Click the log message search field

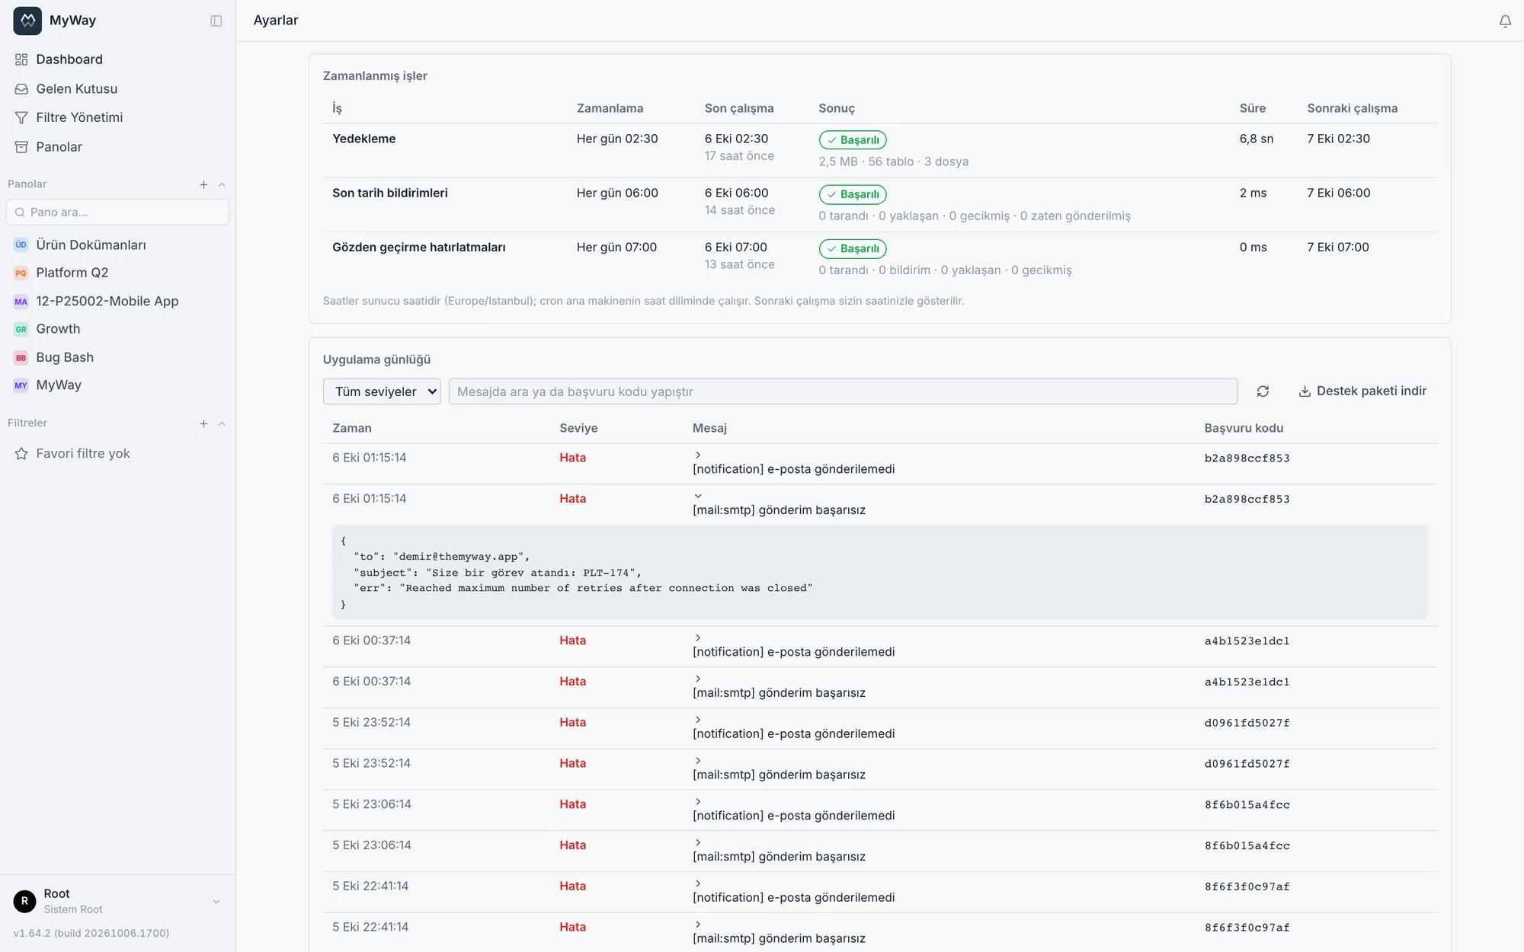click(x=843, y=391)
